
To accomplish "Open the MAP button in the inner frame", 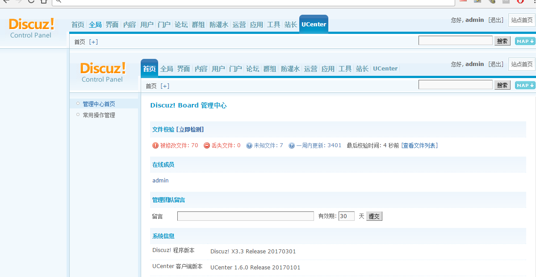I will point(525,85).
